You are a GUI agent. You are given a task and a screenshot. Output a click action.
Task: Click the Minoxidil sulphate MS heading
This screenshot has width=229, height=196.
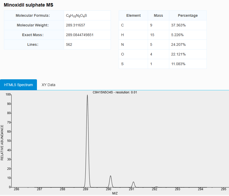click(29, 5)
